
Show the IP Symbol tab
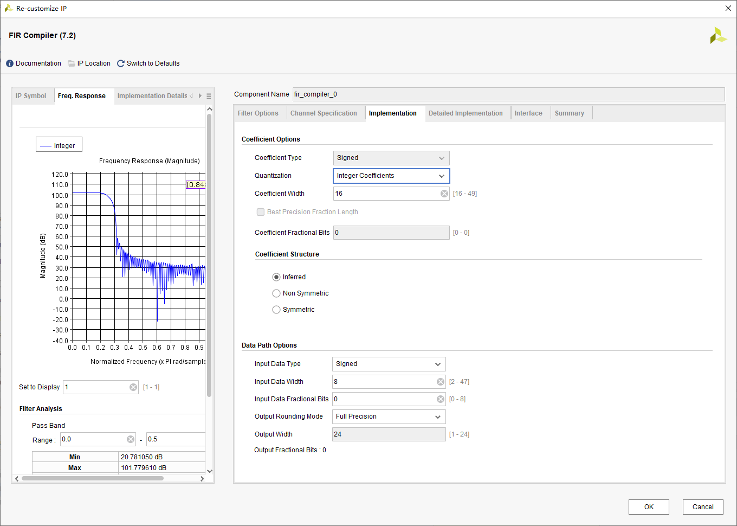point(31,96)
